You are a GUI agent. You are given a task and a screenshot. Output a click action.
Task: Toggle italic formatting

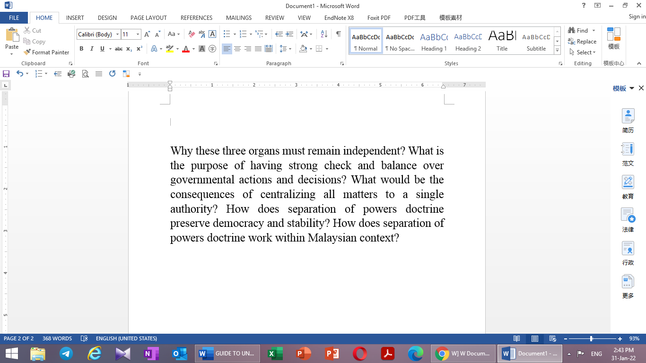point(91,49)
